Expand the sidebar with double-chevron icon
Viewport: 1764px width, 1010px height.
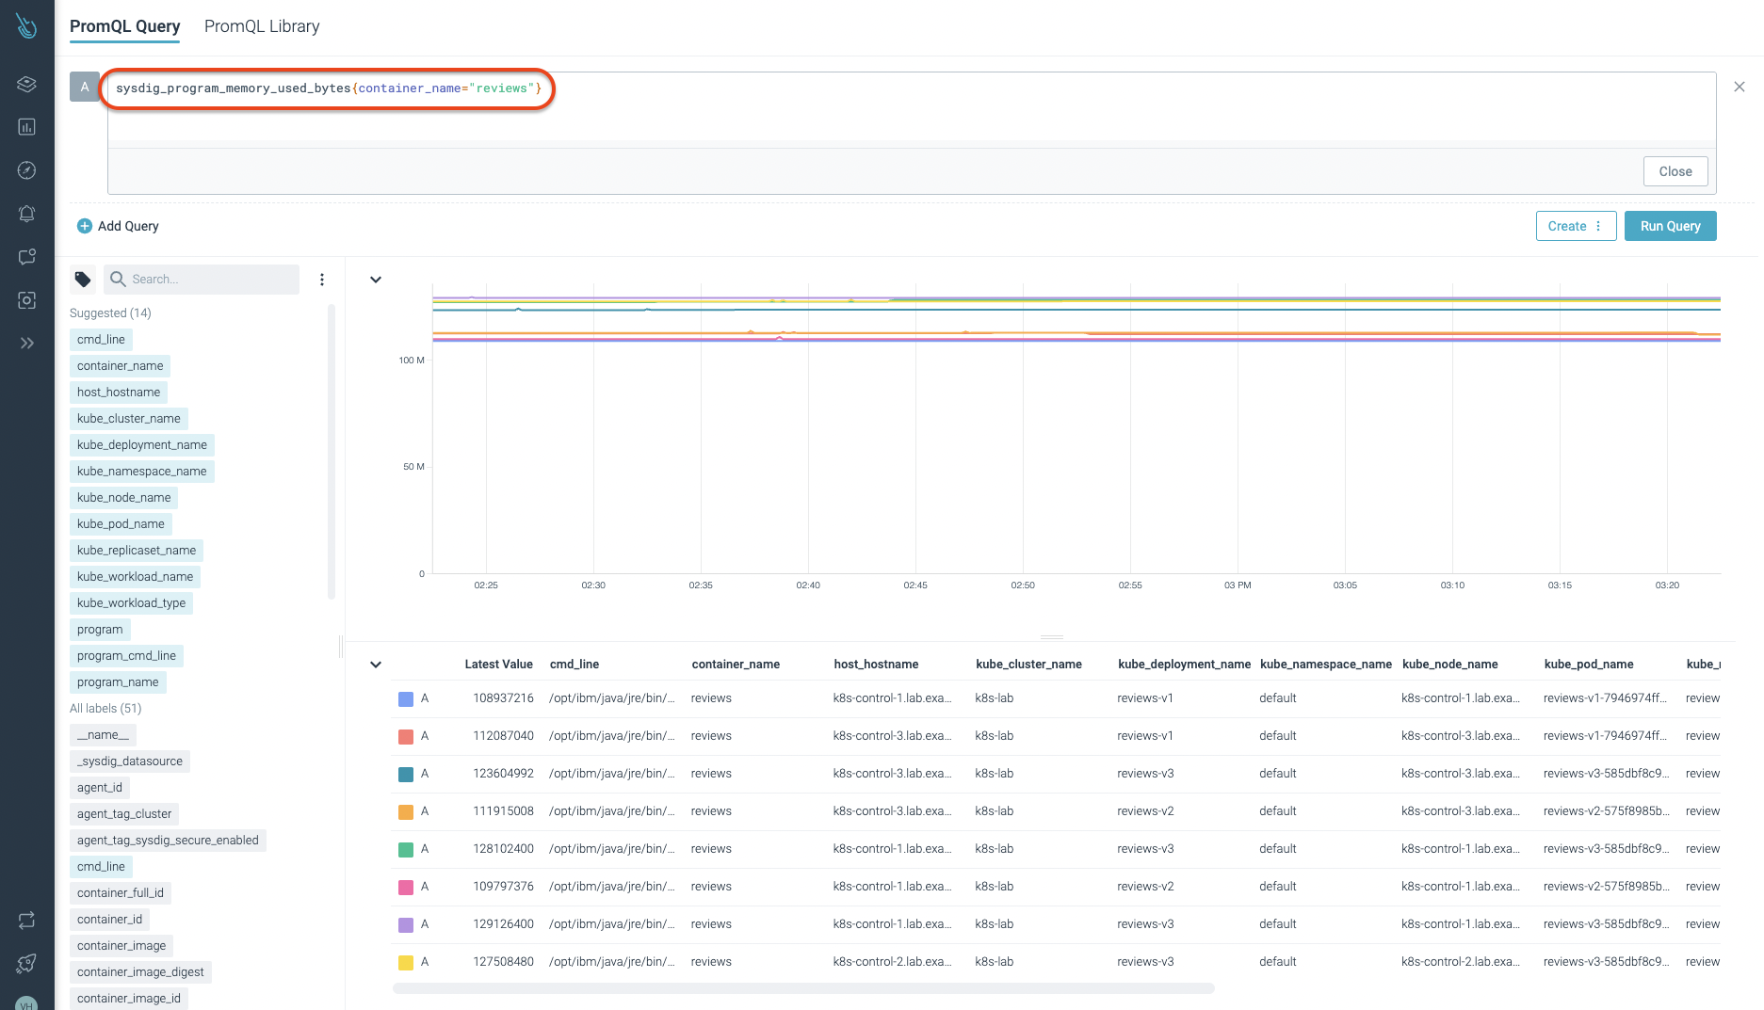point(26,344)
